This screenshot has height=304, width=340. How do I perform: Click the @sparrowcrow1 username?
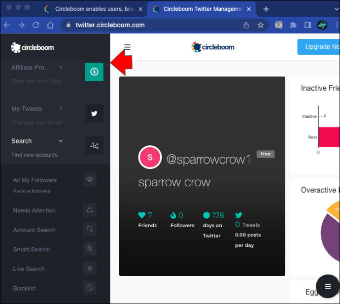pyautogui.click(x=208, y=159)
